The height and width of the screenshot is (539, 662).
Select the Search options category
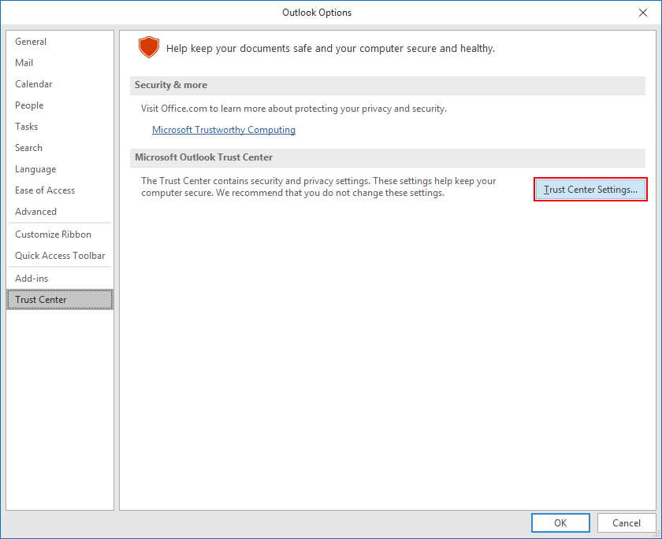pos(29,148)
